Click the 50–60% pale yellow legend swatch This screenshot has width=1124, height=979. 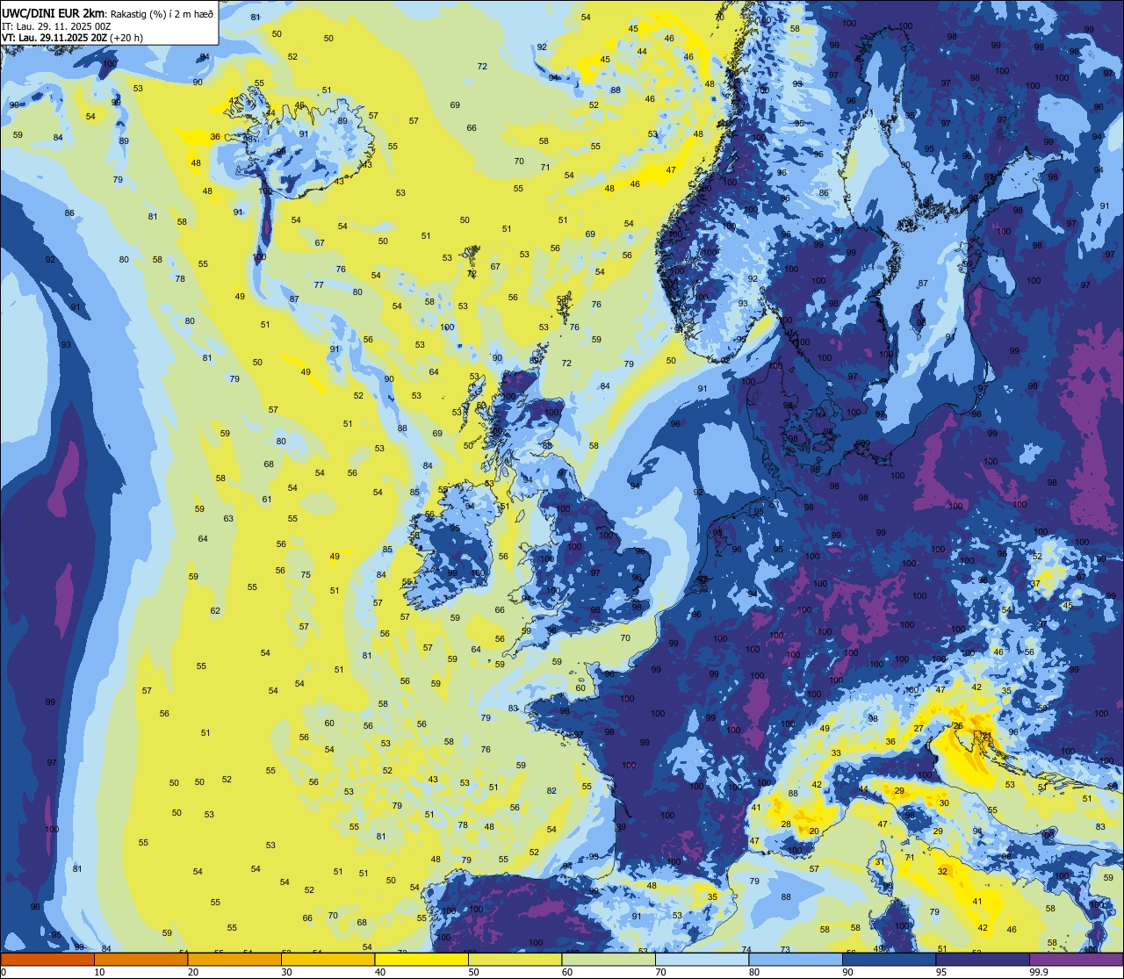click(515, 960)
